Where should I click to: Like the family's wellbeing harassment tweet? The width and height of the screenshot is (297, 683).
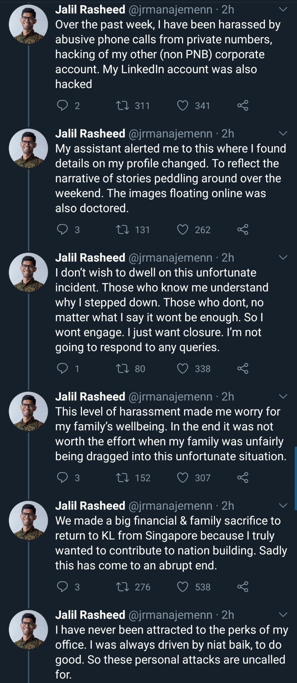pyautogui.click(x=183, y=478)
